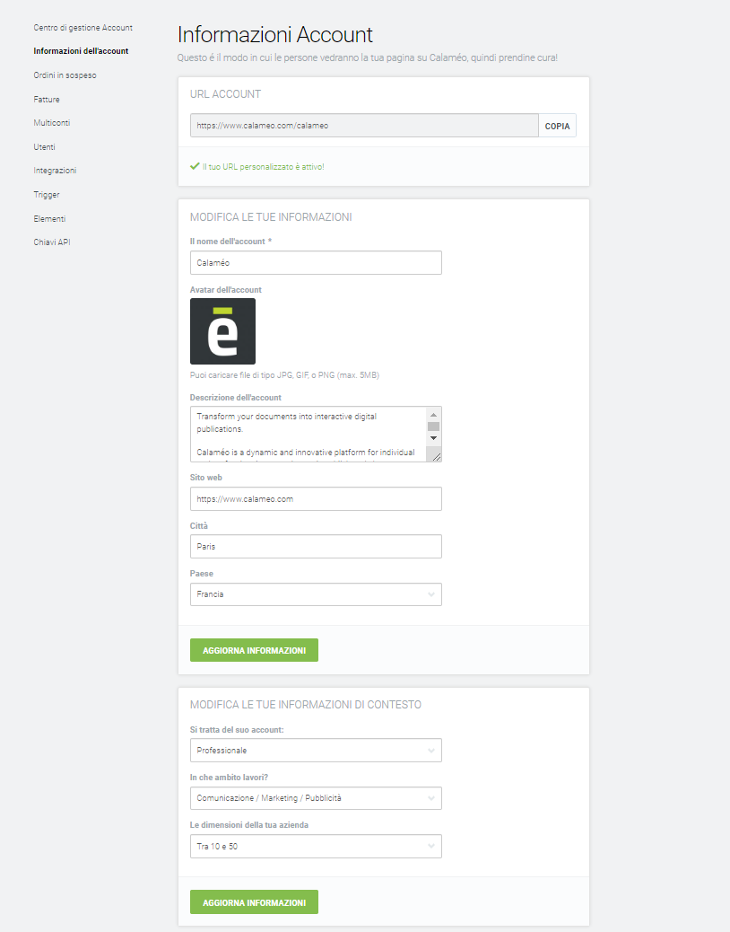Screen dimensions: 730x932
Task: Click first AGGIORNA INFORMAZIONI button under Paese
Action: pos(254,650)
